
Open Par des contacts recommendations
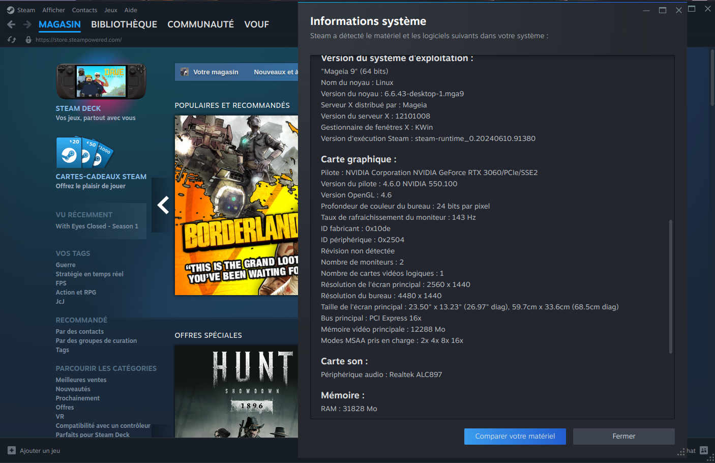(80, 332)
